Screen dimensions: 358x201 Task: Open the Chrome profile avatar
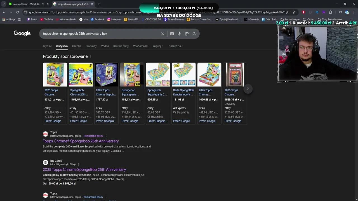pos(347,12)
